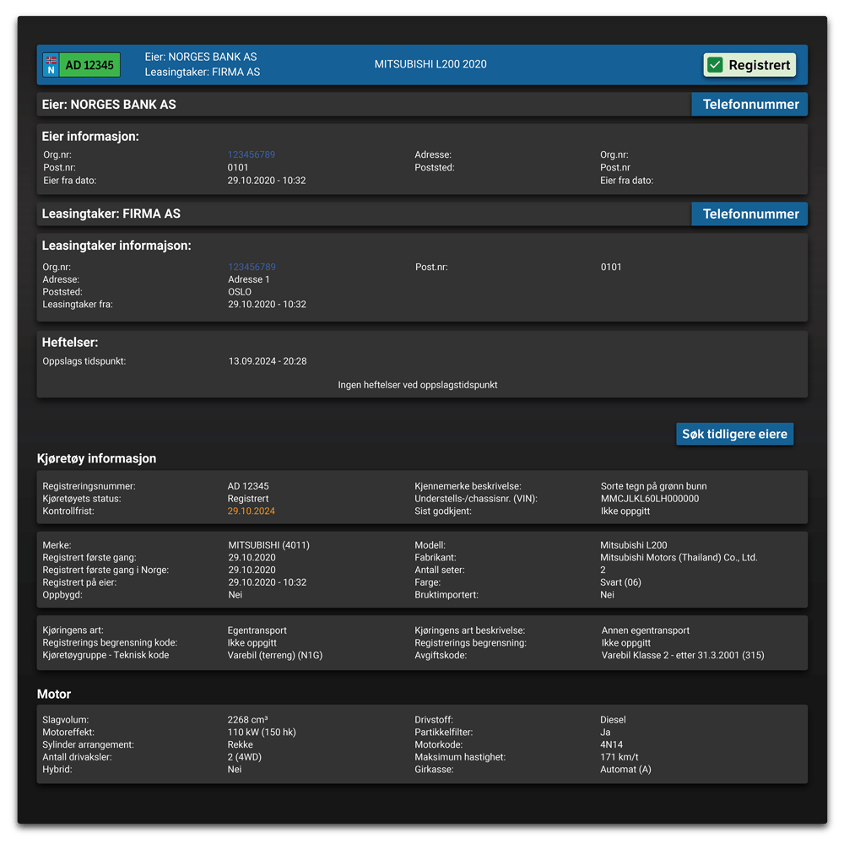Click 'Leasingtaker: FIRMA AS' in the blue header
844x844 pixels.
click(203, 72)
